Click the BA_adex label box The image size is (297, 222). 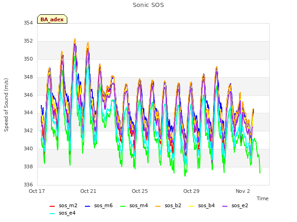pos(52,19)
